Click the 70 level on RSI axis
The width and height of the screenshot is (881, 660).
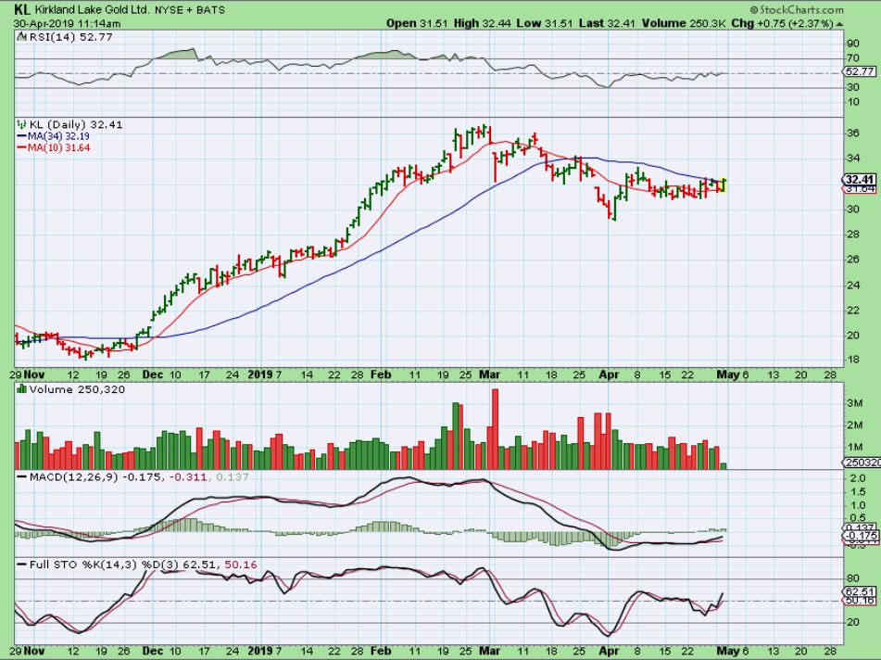click(853, 58)
